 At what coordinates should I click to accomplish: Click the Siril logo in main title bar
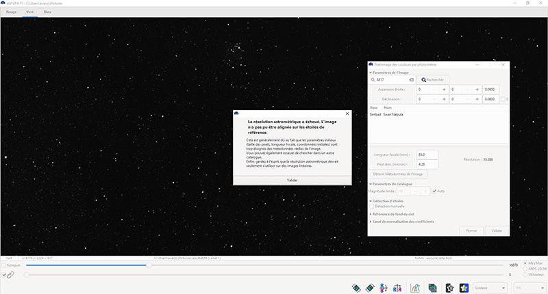(x=3, y=3)
